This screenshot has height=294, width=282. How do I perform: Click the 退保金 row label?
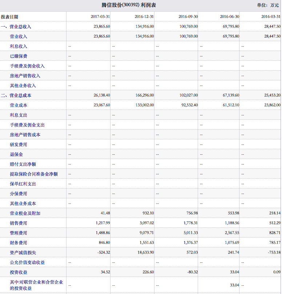16,155
